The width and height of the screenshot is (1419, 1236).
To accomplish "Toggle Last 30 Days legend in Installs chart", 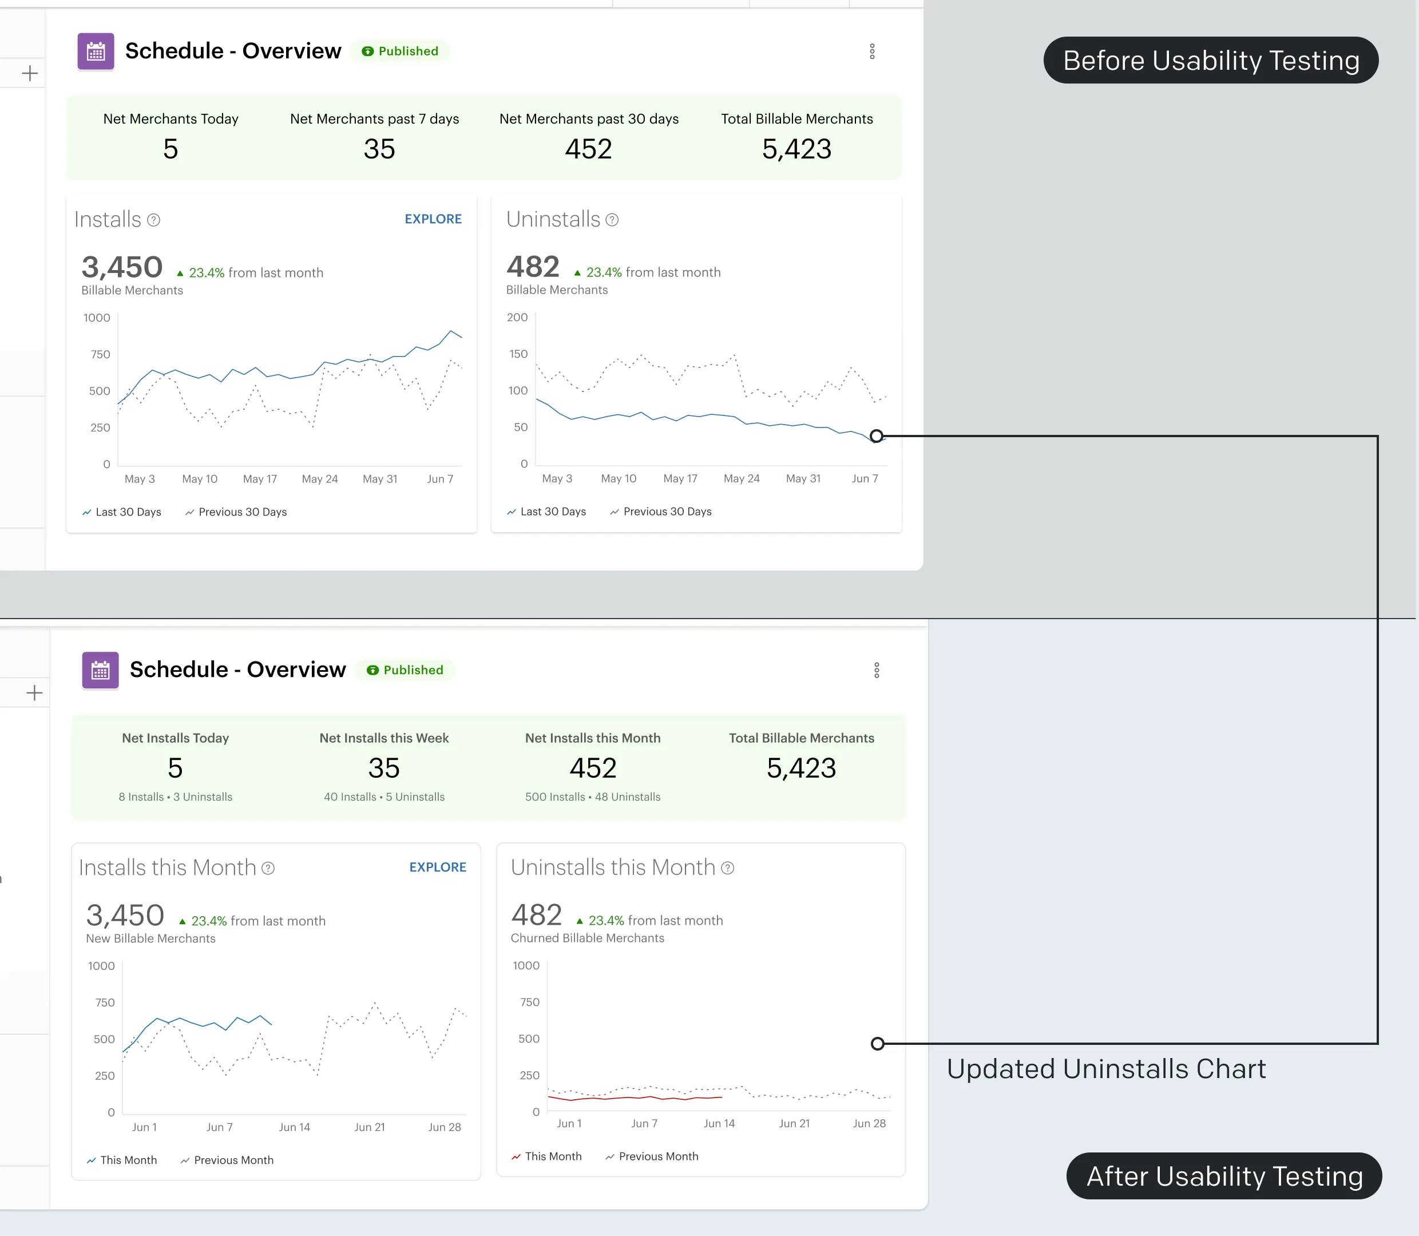I will pyautogui.click(x=122, y=513).
